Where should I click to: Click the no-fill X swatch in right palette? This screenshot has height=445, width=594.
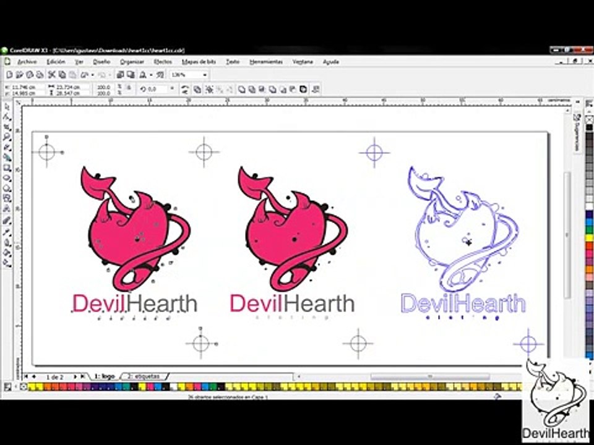tap(589, 121)
